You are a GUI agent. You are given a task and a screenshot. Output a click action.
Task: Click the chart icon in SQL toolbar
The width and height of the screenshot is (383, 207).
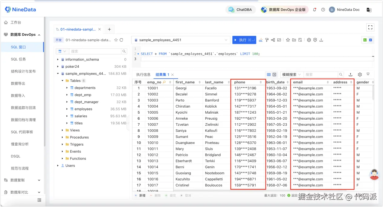(x=279, y=40)
